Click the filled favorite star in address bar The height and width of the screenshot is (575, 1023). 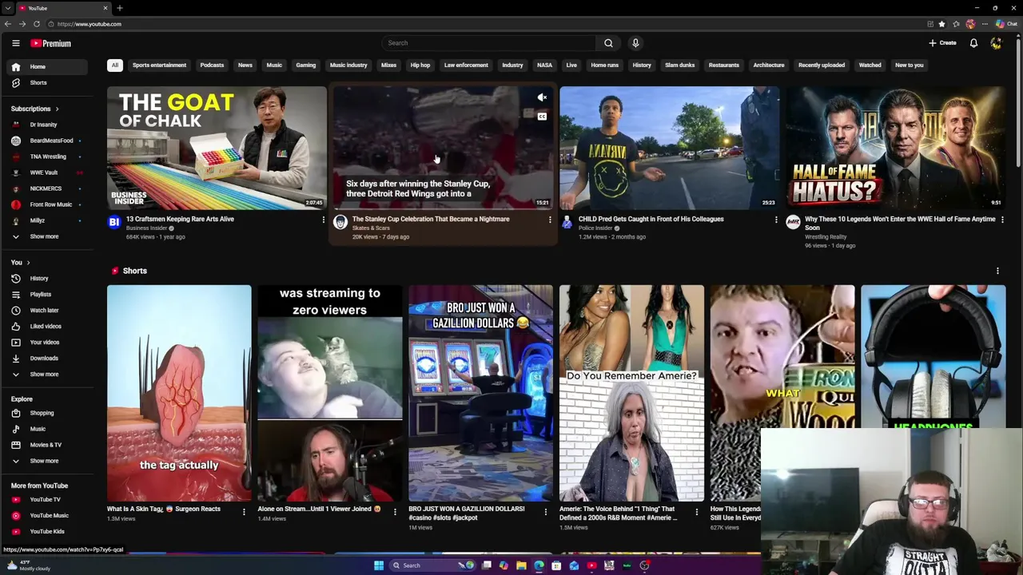click(941, 24)
